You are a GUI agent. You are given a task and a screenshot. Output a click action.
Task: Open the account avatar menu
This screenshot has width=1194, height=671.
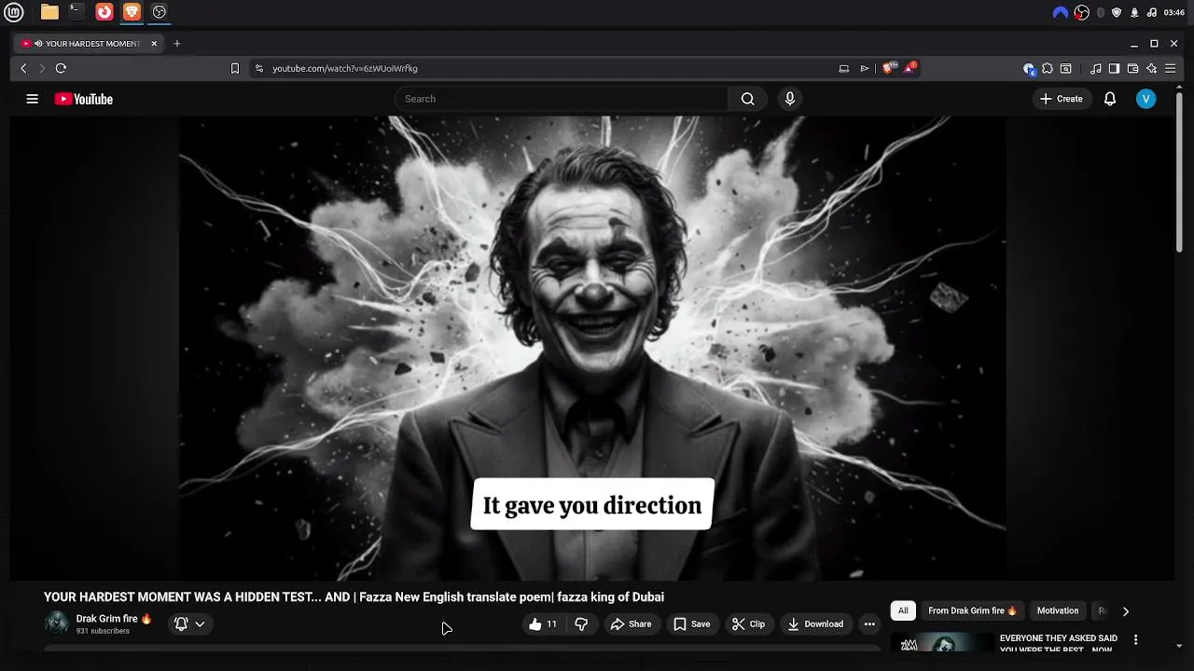click(1146, 99)
